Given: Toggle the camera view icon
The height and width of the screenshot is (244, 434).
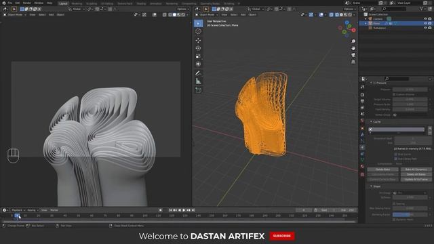Looking at the screenshot, I should tap(353, 55).
